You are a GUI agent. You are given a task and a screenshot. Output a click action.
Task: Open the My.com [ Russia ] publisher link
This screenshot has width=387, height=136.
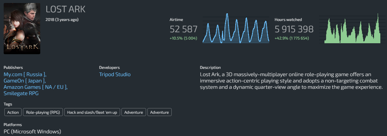[x=25, y=74]
